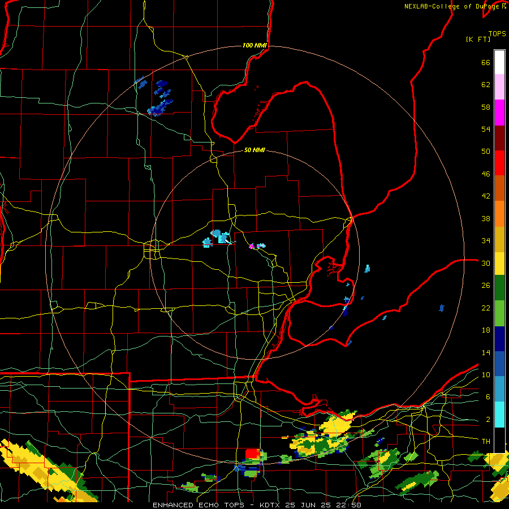The width and height of the screenshot is (509, 509).
Task: Click the navy blue legend swatch
Action: (499, 339)
